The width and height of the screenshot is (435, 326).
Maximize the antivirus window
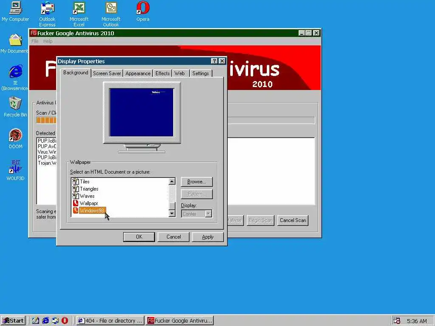point(309,33)
